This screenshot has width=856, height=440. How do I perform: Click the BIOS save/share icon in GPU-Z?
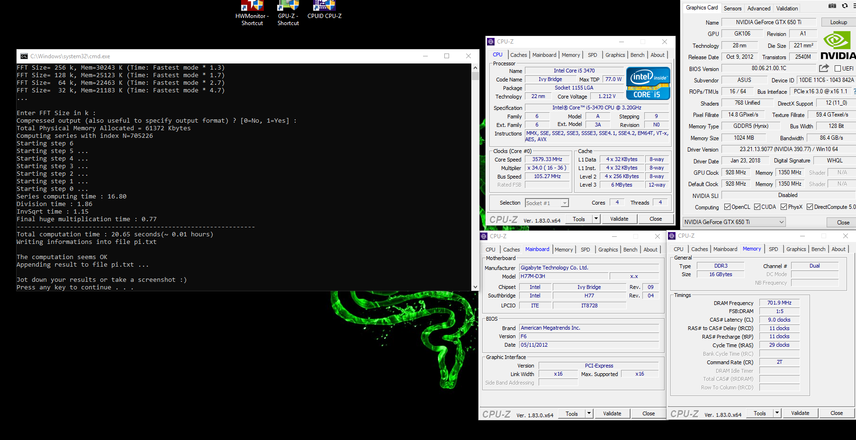point(824,68)
